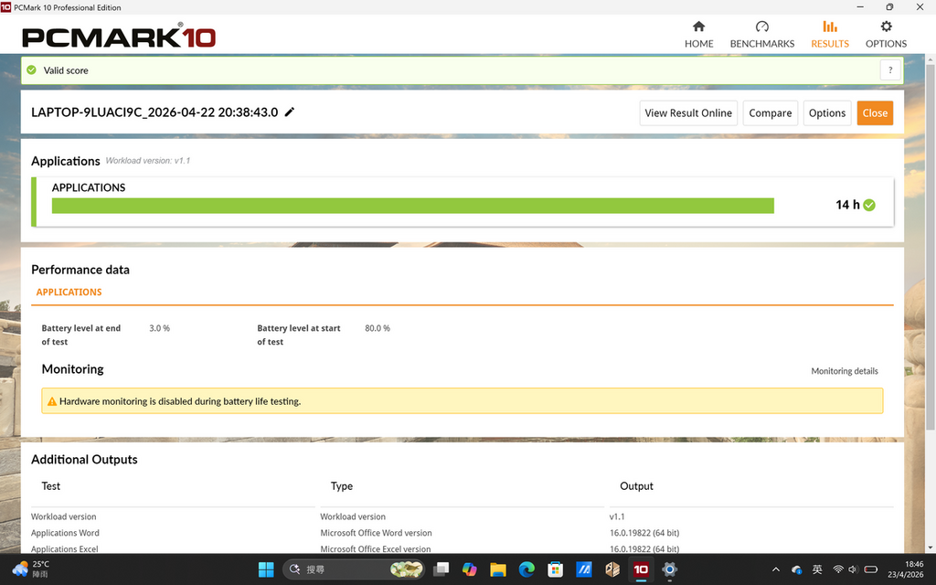Click the 14 h result value

[847, 205]
